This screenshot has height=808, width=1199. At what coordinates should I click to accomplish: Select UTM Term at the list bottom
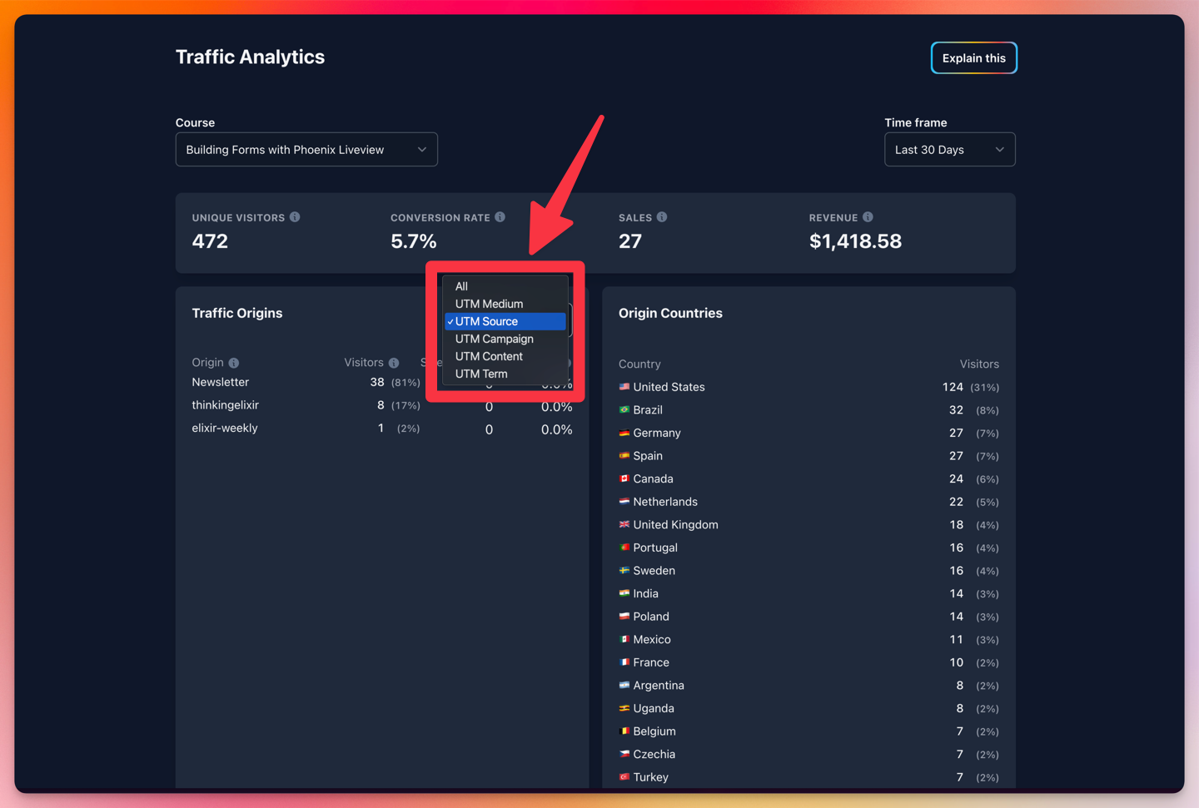point(482,374)
